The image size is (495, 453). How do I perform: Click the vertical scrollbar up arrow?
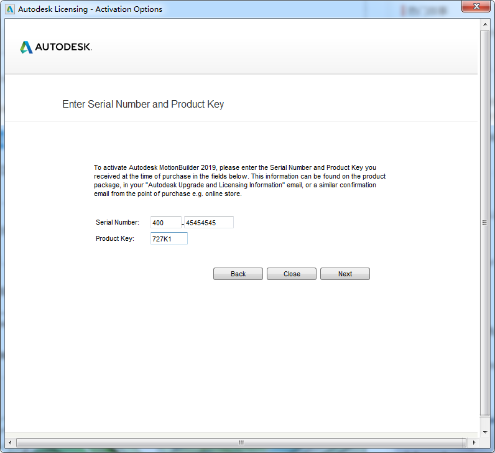tap(485, 24)
